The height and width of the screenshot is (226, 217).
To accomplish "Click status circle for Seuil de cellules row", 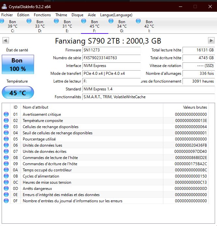I will (6, 133).
